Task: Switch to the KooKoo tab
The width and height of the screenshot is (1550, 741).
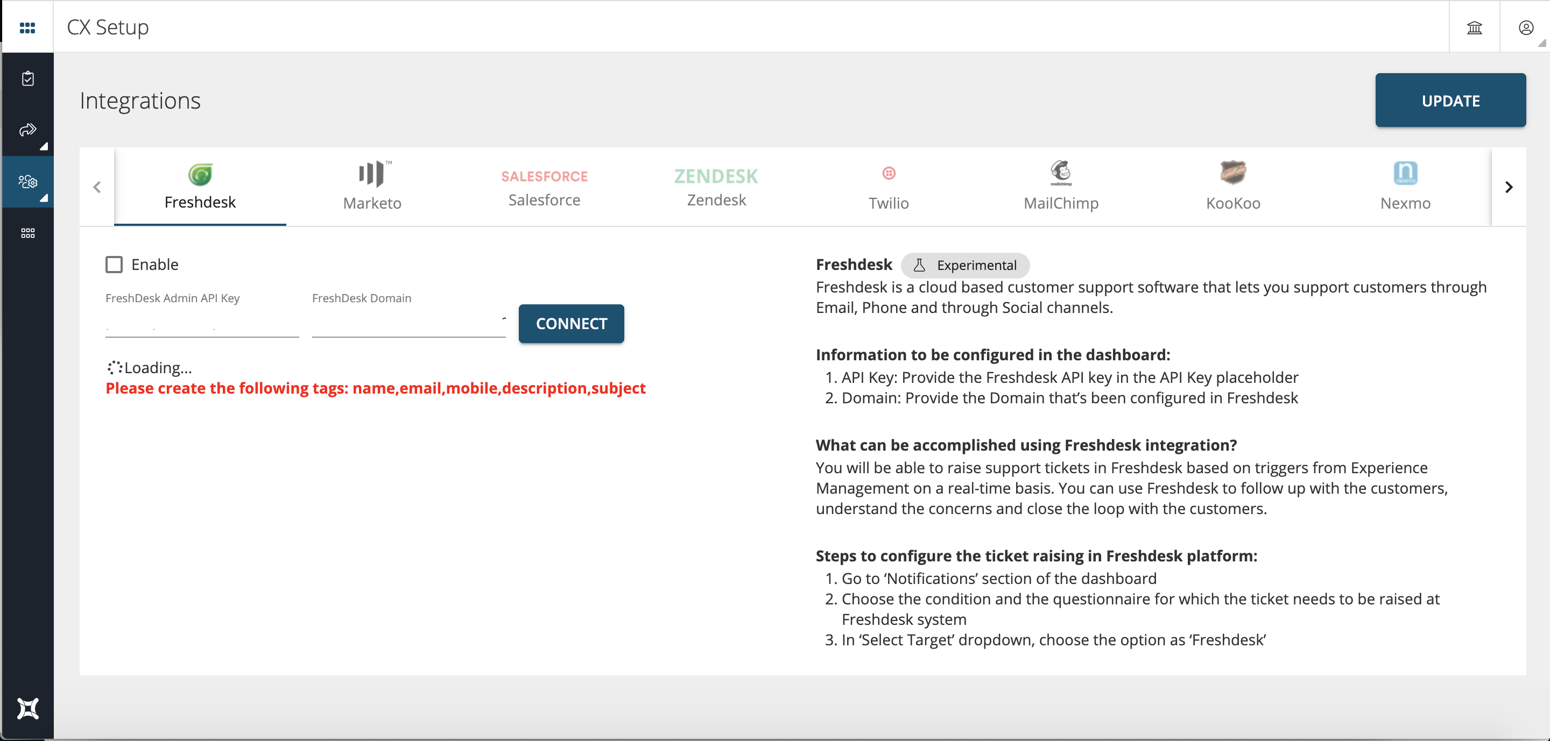Action: tap(1233, 187)
